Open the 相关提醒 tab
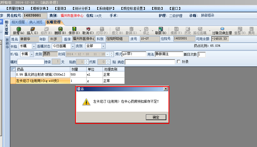The height and width of the screenshot is (147, 257). 18,22
